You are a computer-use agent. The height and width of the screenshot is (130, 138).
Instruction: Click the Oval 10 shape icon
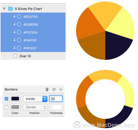[15, 56]
